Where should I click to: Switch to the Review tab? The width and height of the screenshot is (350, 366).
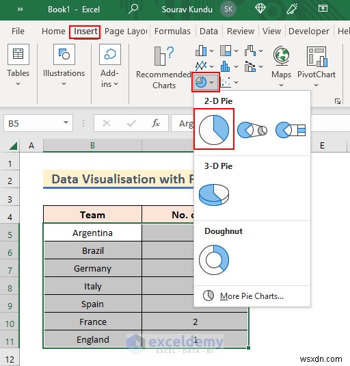(241, 31)
